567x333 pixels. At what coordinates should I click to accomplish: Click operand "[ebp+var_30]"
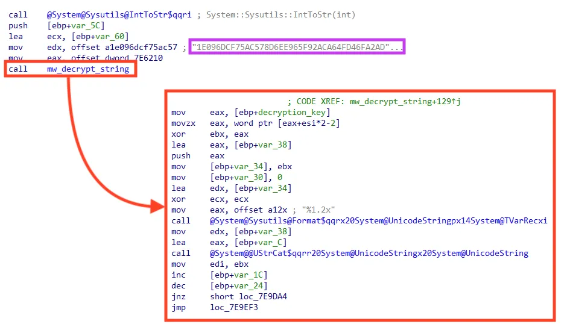click(x=239, y=177)
